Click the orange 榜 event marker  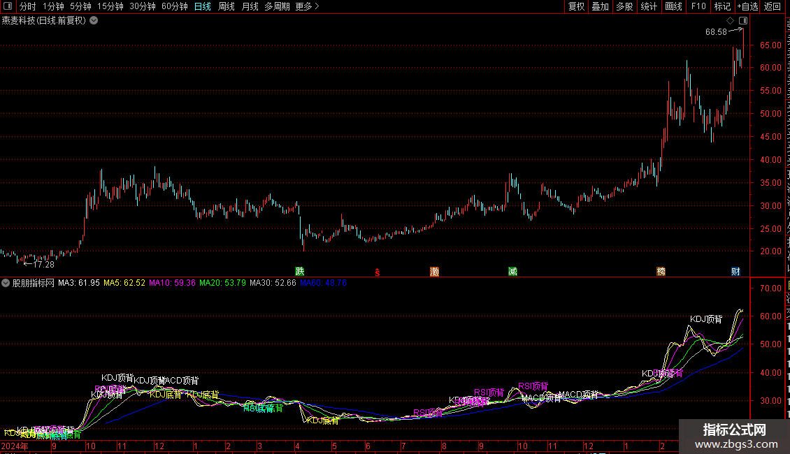pos(661,271)
